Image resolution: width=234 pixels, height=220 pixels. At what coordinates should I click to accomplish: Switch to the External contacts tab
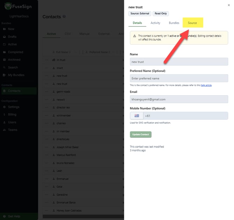tap(104, 34)
